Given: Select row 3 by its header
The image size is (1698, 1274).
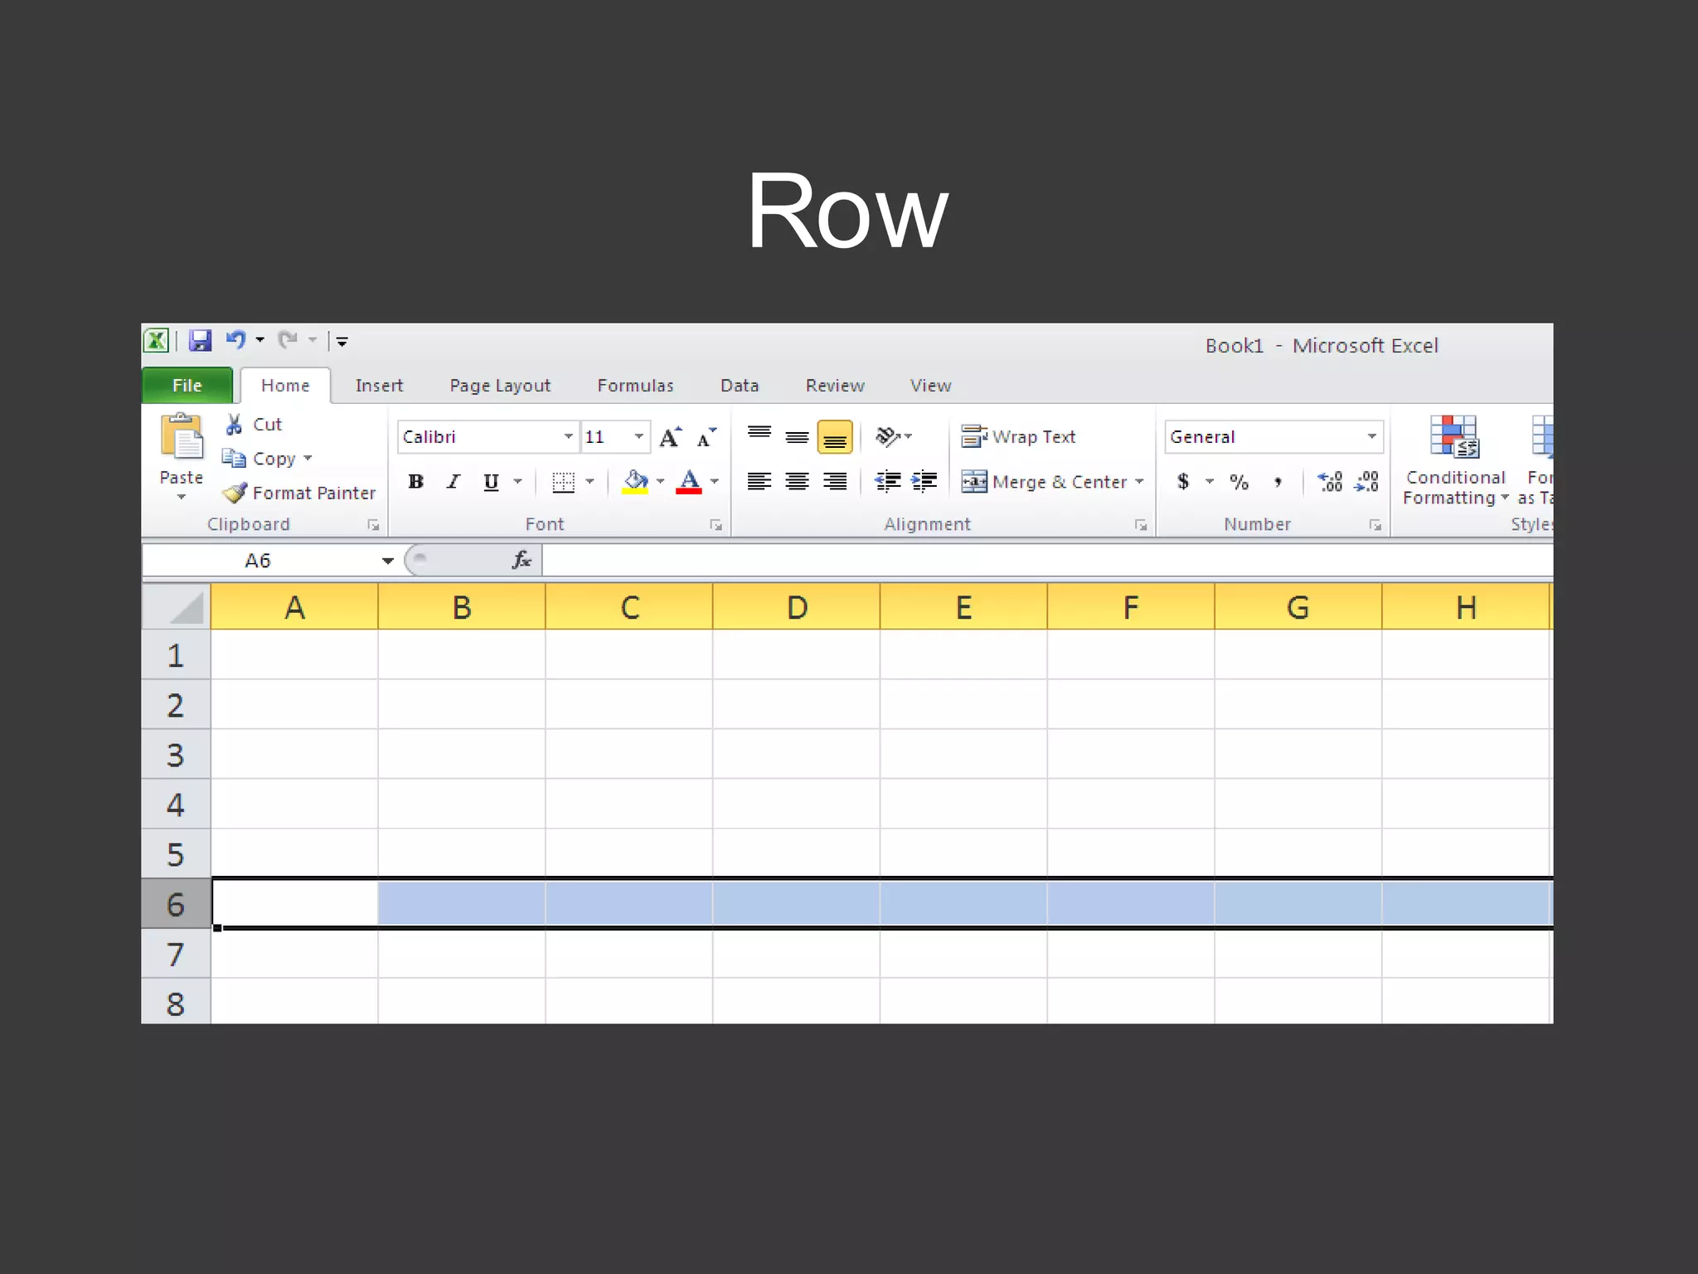Looking at the screenshot, I should click(x=175, y=755).
